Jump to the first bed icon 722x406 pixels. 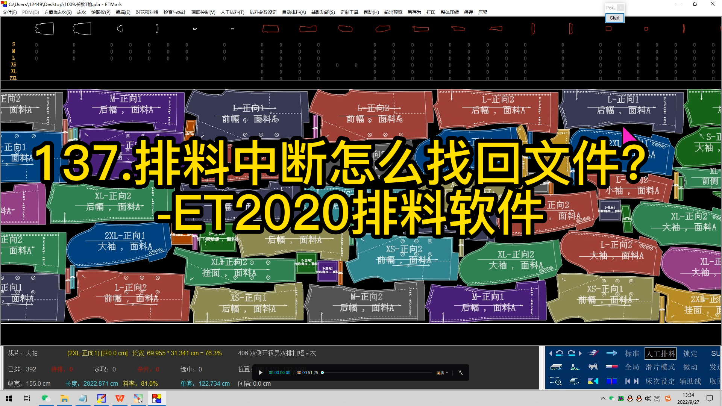tap(627, 381)
